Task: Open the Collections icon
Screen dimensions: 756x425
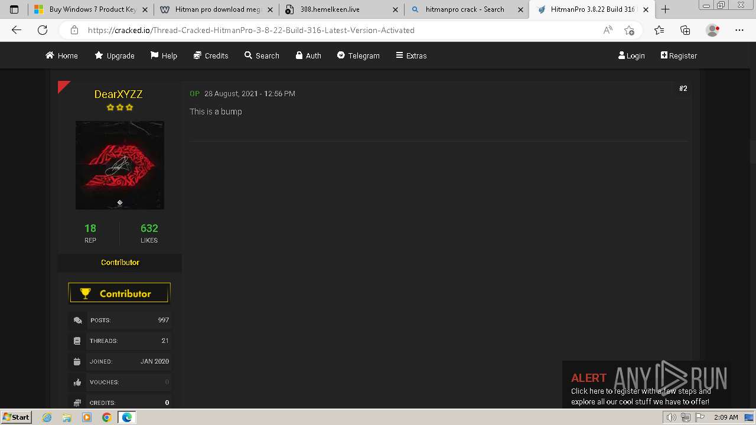Action: 685,30
